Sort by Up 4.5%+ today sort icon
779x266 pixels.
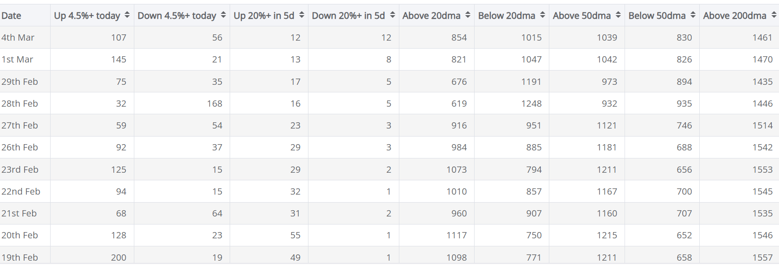click(x=127, y=15)
